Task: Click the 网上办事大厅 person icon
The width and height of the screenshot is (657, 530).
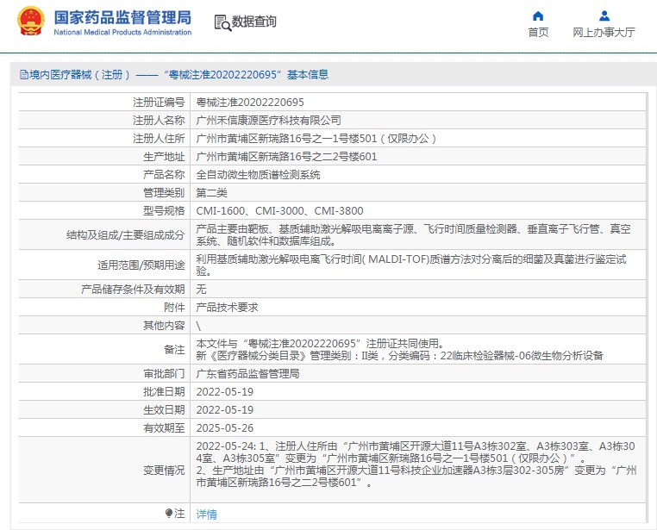Action: point(604,16)
